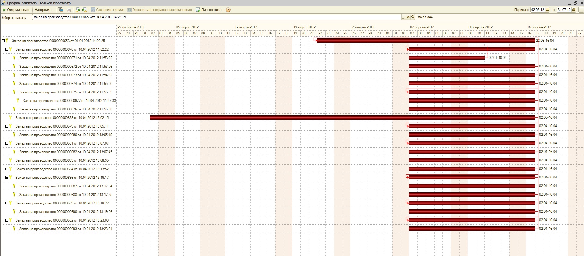The width and height of the screenshot is (584, 256).
Task: Click the first spreadsheet export icon in the toolbar
Action: pos(78,10)
